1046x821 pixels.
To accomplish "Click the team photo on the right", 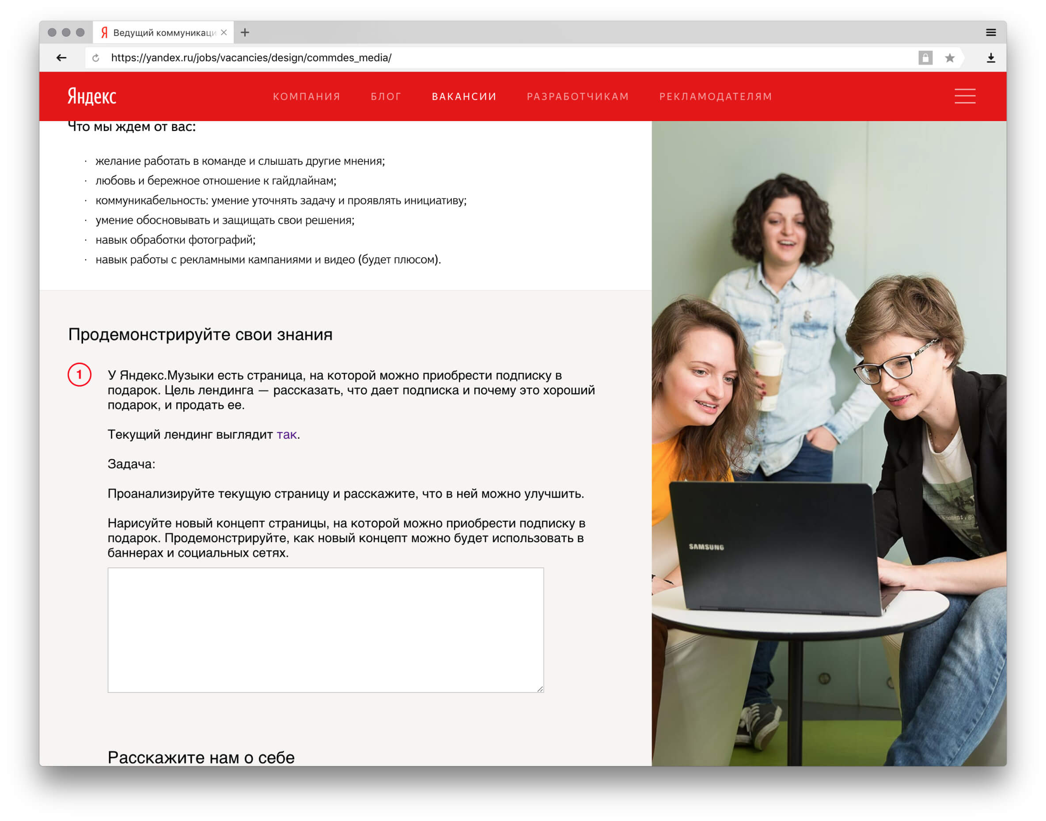I will pyautogui.click(x=829, y=443).
